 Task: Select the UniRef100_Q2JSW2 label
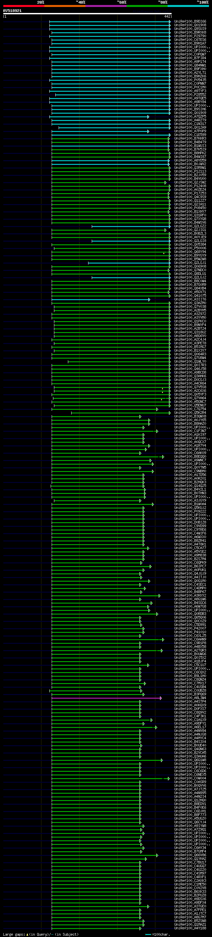[190, 182]
